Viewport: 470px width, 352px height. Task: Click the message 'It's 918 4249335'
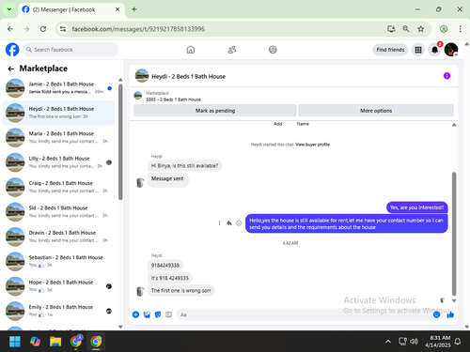(x=170, y=278)
